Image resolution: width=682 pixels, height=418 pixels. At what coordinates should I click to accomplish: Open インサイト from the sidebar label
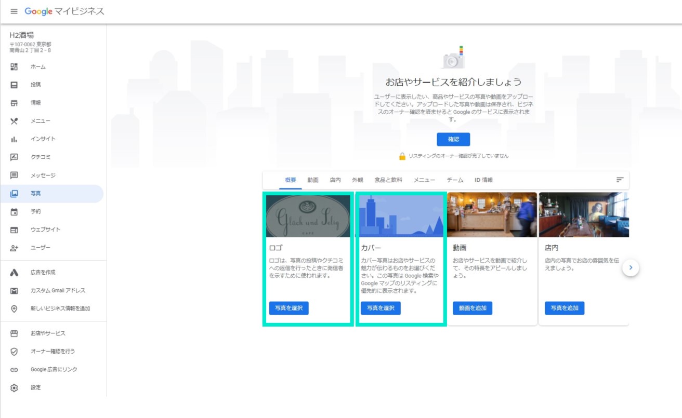(x=43, y=139)
